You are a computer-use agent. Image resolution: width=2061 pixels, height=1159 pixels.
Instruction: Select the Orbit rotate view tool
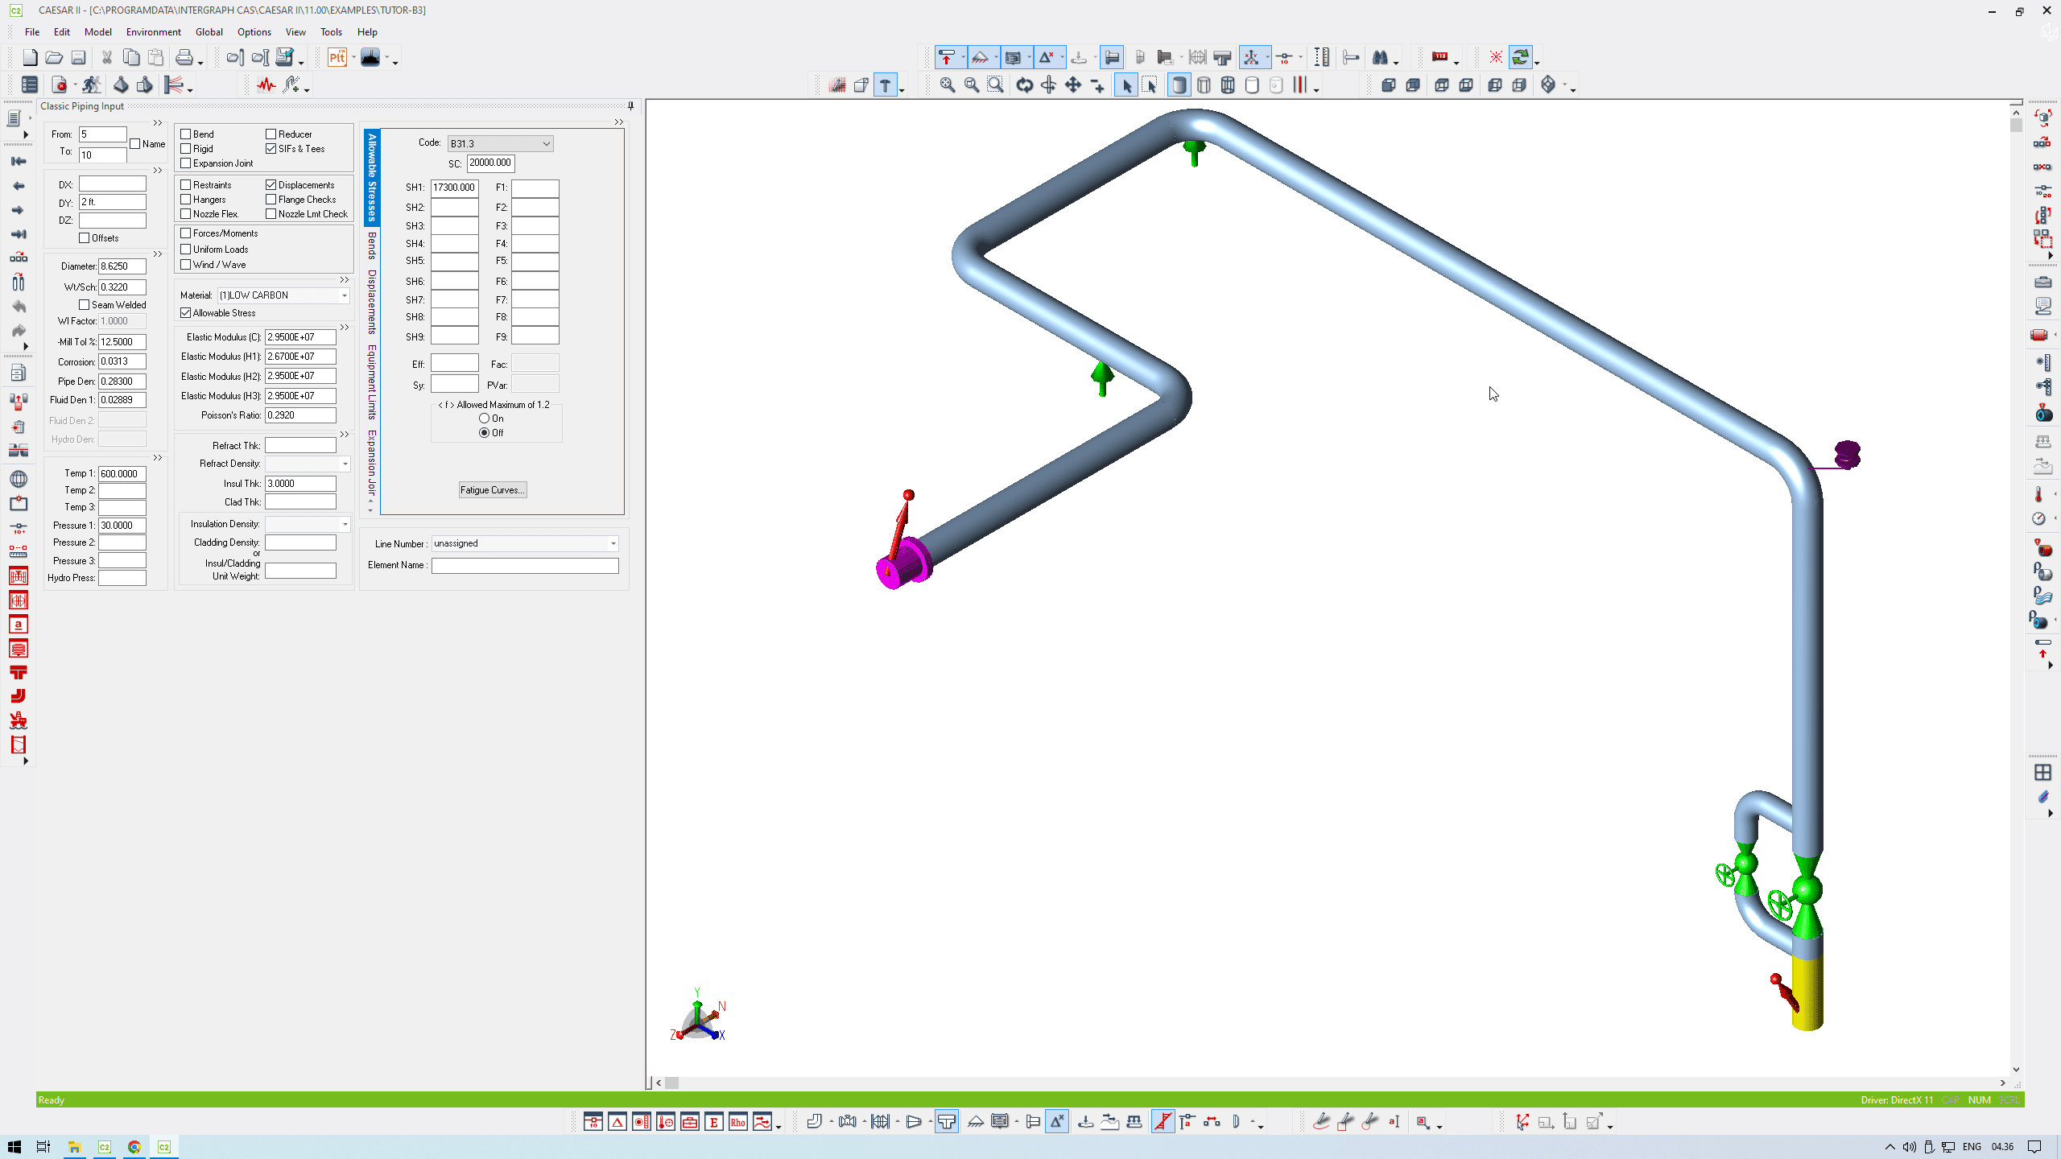point(1024,85)
